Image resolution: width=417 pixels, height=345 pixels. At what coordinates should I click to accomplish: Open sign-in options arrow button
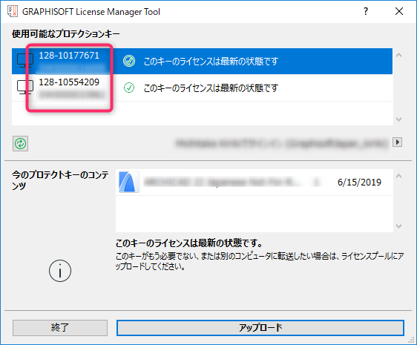(397, 142)
